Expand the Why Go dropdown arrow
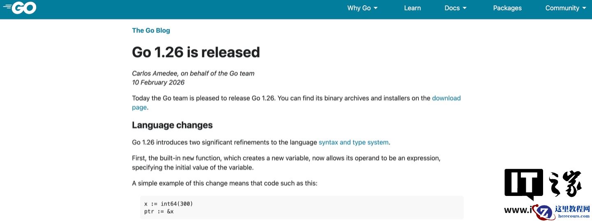This screenshot has height=221, width=592. tap(376, 8)
